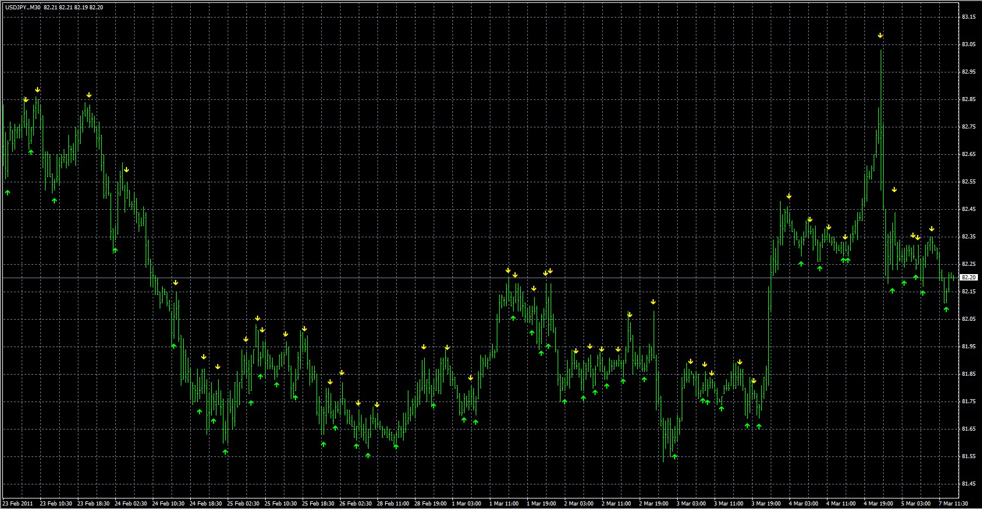982x509 pixels.
Task: Select the 7 Mar 11:30 time label
Action: (x=954, y=504)
